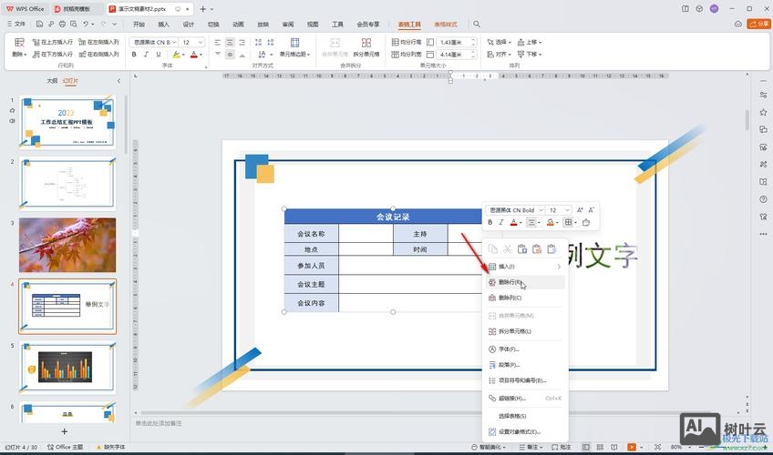Open font size dropdown in floating mini toolbar
The width and height of the screenshot is (773, 455).
coord(567,210)
